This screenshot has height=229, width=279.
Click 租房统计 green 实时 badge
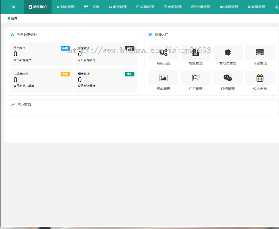130,74
